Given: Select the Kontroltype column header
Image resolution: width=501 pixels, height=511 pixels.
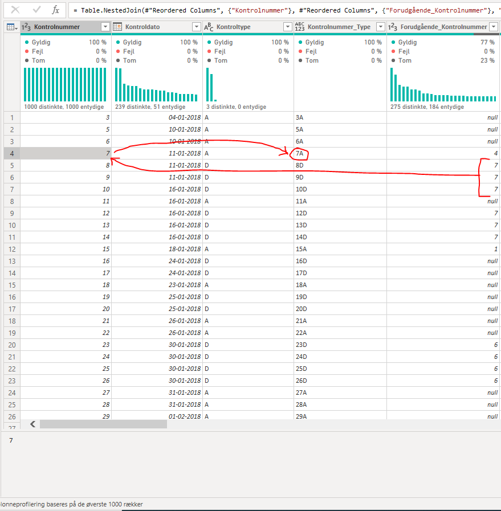Looking at the screenshot, I should [248, 27].
